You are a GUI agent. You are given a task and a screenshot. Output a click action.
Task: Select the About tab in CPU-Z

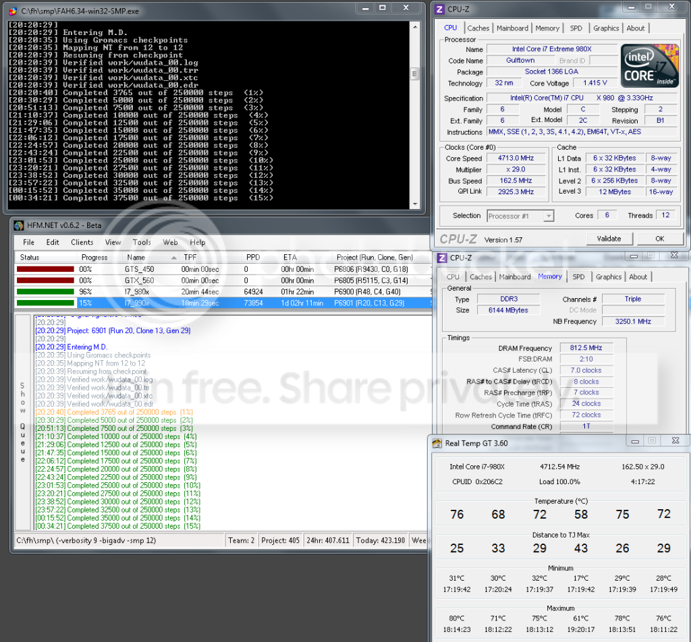635,28
